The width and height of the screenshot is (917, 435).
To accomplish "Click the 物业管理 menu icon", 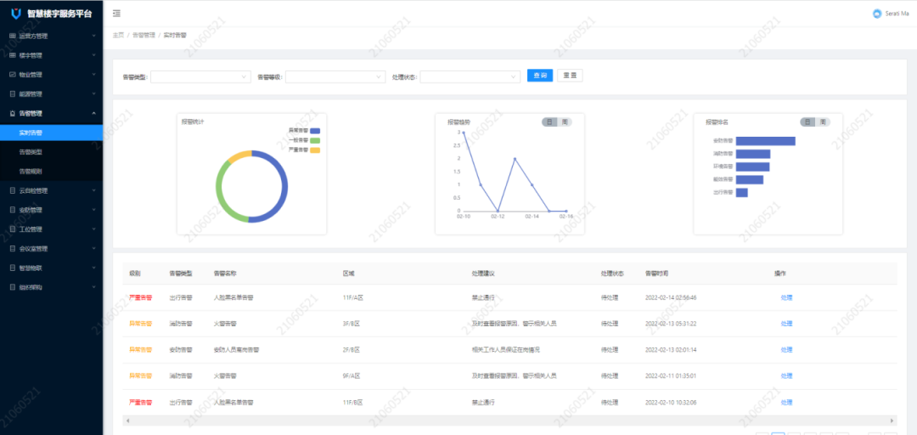I will [x=12, y=75].
